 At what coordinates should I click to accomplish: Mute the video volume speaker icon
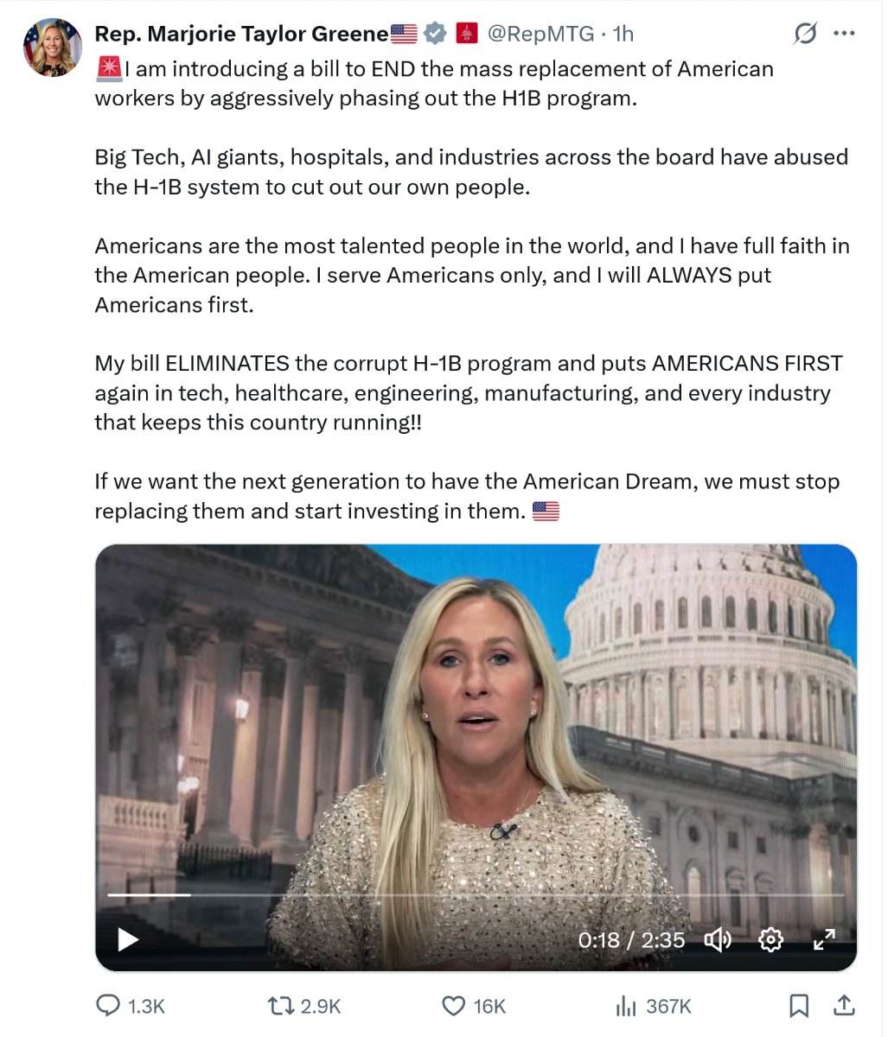[x=718, y=939]
